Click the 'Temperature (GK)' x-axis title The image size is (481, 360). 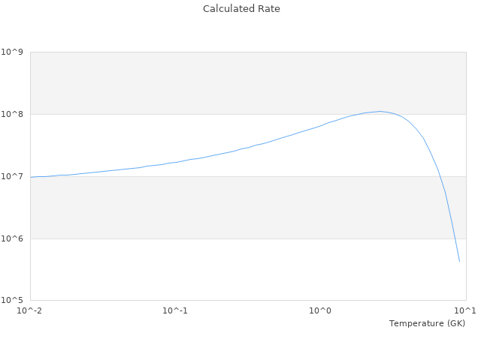click(x=427, y=323)
